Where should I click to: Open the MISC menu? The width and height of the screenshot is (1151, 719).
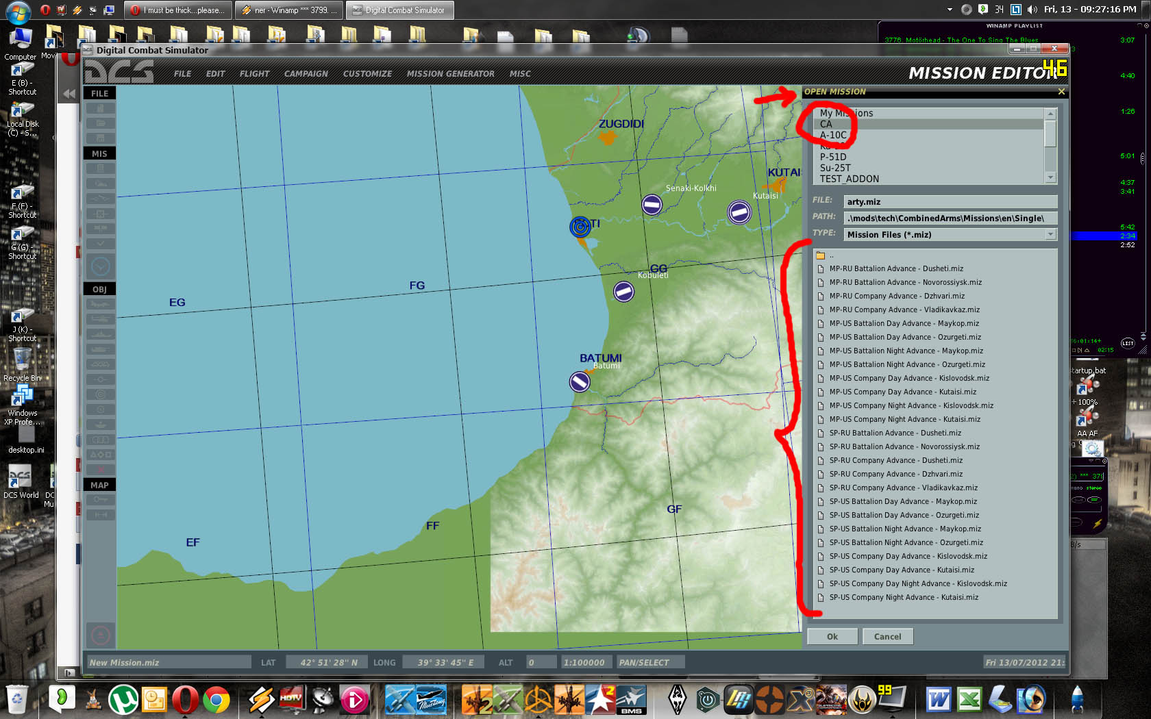pos(520,74)
